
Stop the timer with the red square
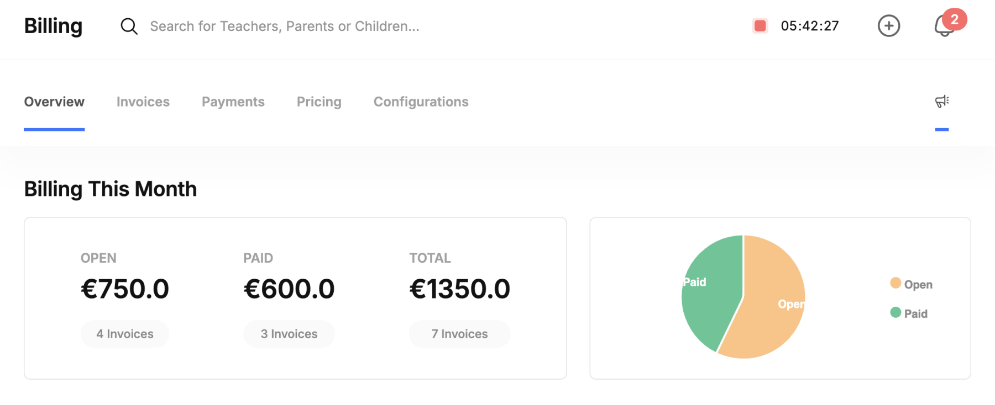(760, 26)
